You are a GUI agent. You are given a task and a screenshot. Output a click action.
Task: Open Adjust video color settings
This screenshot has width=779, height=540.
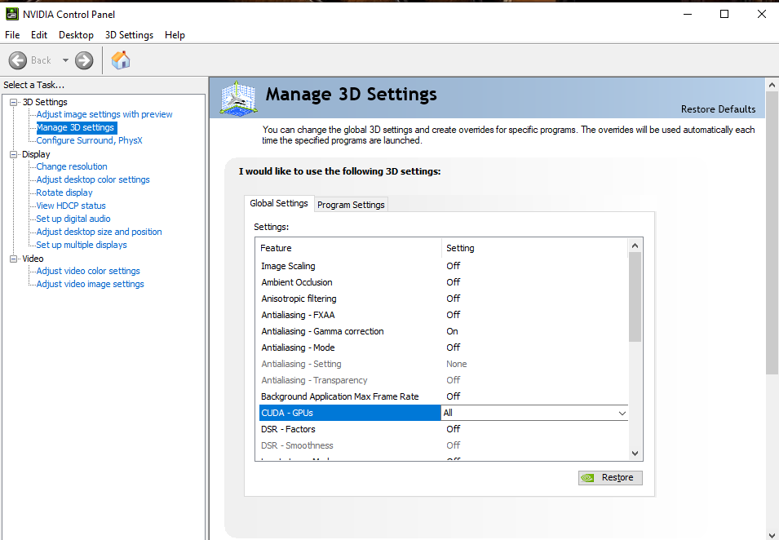coord(88,271)
